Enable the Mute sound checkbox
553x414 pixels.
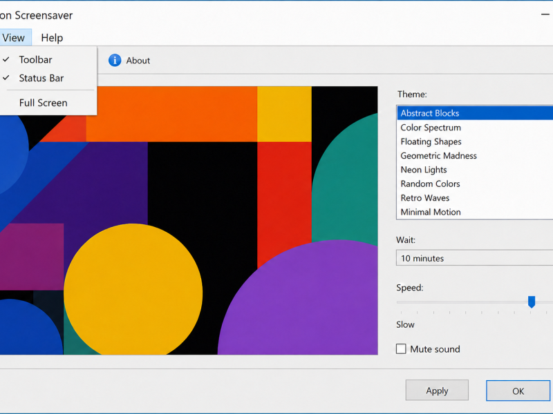[401, 349]
